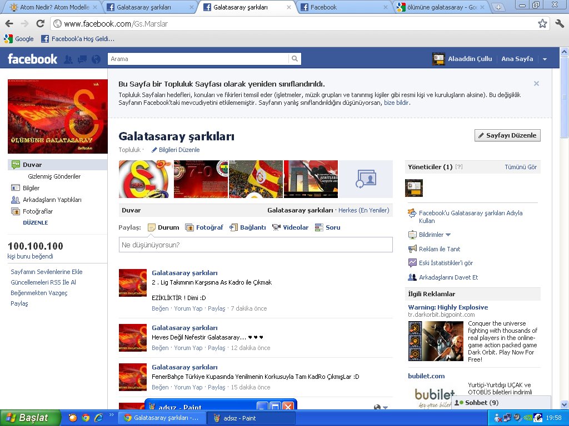Viewport: 569px width, 426px height.
Task: Click Beğen on the EZİKLİKTİR post
Action: click(x=160, y=308)
